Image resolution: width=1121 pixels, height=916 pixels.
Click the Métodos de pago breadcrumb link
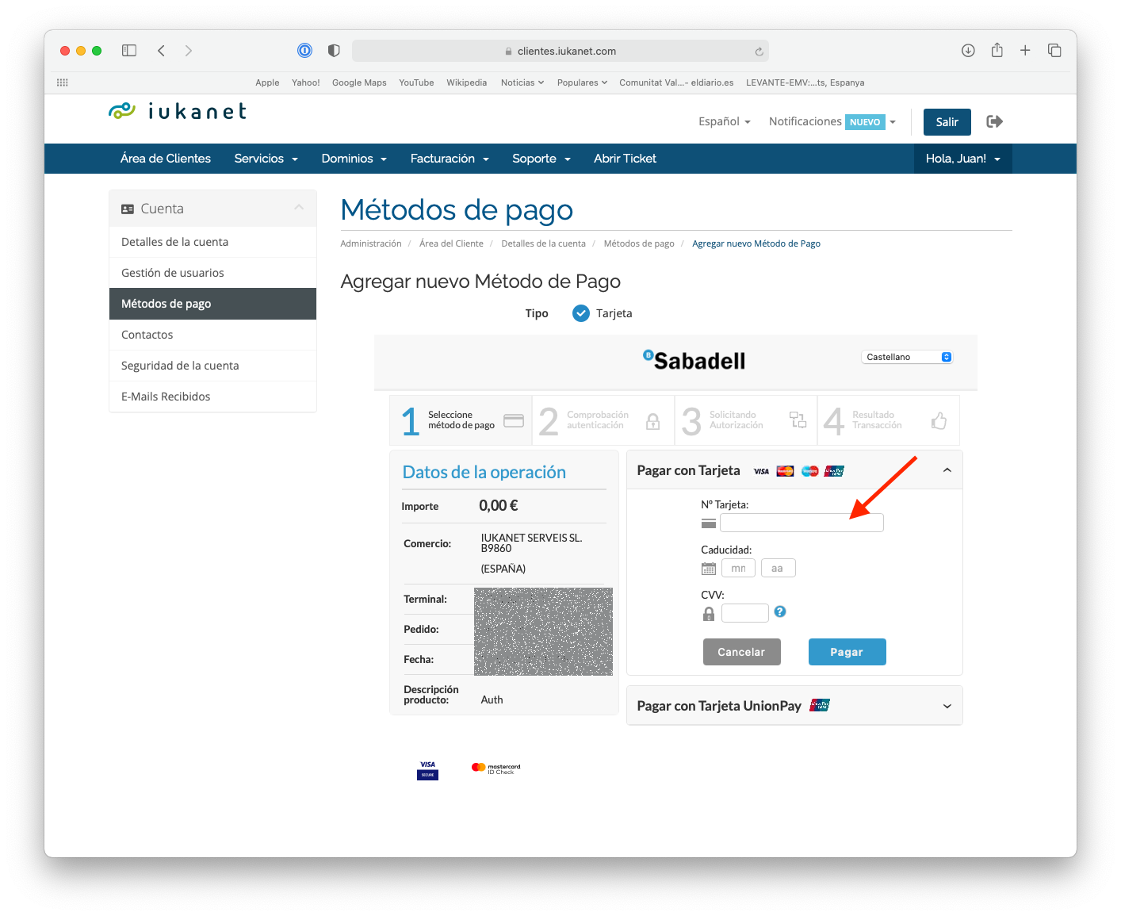tap(639, 243)
